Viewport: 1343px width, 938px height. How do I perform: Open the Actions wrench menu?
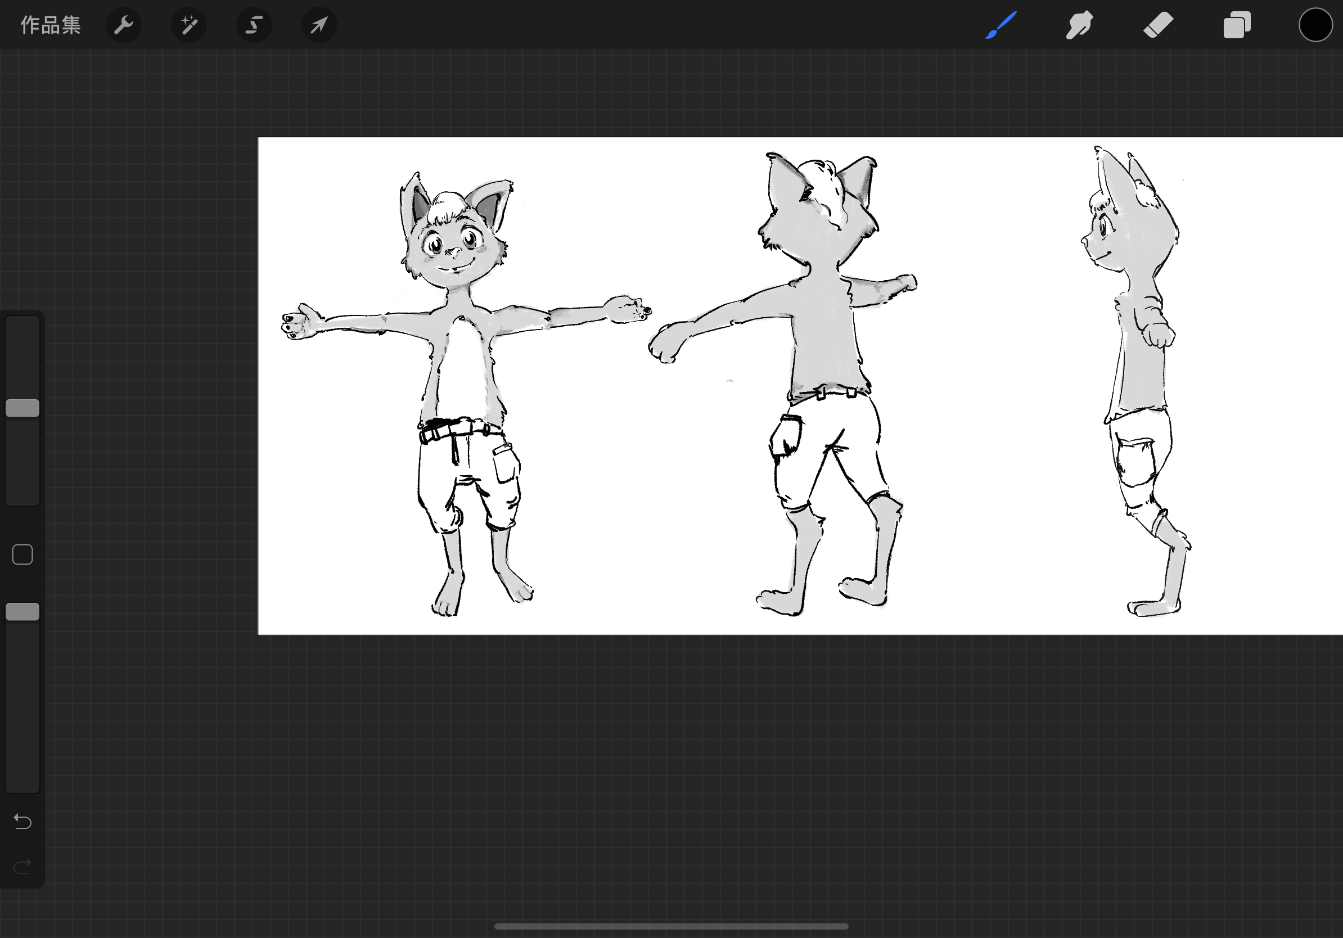click(123, 25)
